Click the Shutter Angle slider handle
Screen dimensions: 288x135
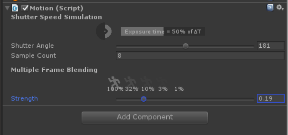pyautogui.click(x=185, y=46)
